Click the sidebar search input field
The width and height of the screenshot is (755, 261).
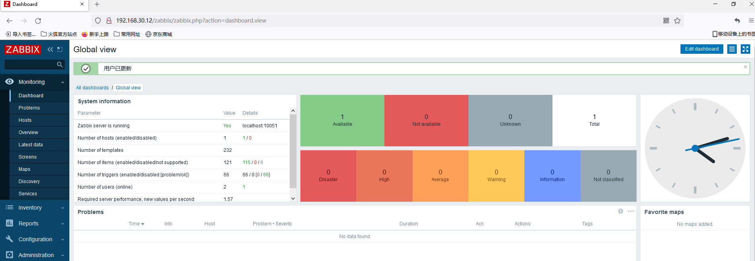(x=30, y=64)
